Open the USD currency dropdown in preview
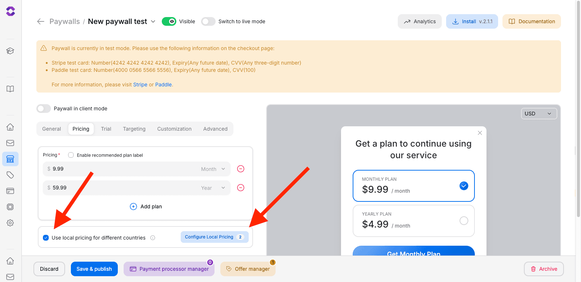This screenshot has width=581, height=282. click(539, 113)
